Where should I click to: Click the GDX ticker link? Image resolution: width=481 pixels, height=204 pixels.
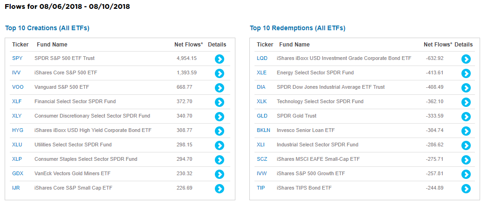click(x=18, y=173)
